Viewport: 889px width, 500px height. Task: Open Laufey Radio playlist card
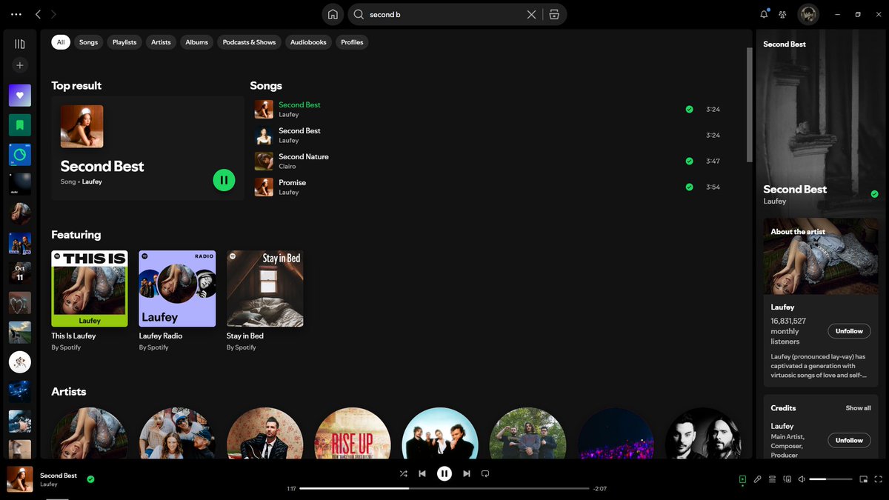click(x=177, y=301)
